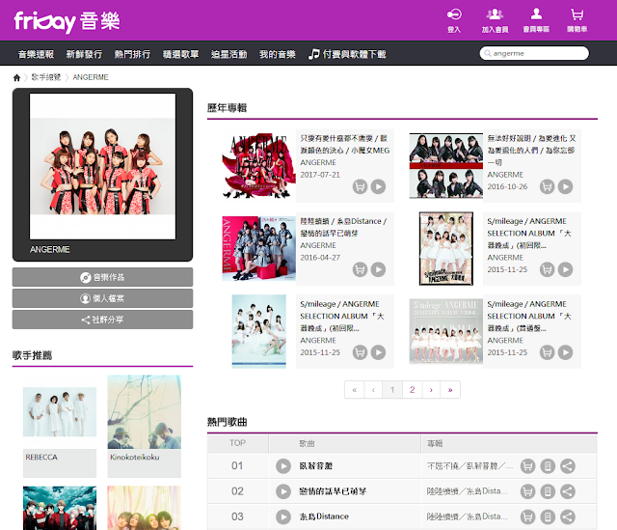Play the 2016-04-27 album

click(x=378, y=269)
